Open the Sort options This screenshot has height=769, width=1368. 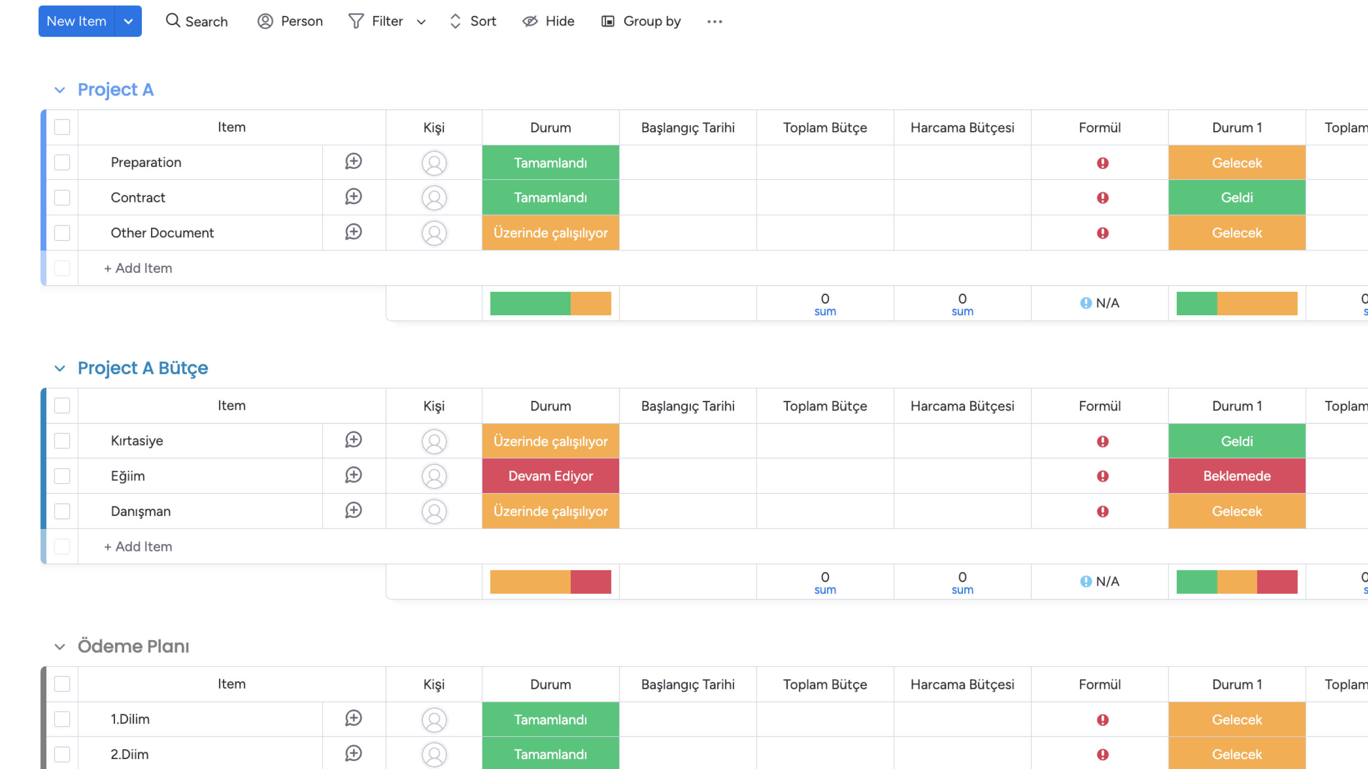[x=472, y=21]
